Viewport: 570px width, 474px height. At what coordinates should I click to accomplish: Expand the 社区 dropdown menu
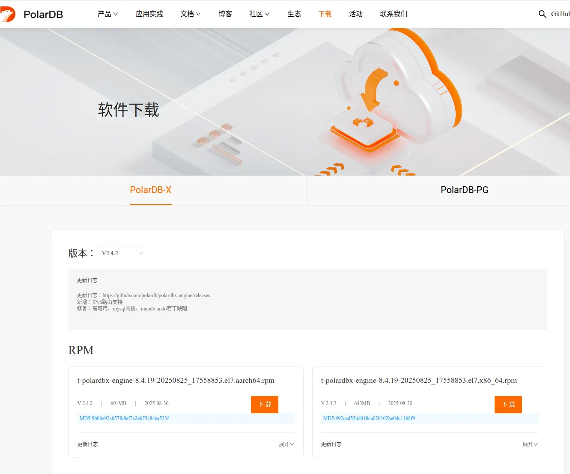[260, 14]
